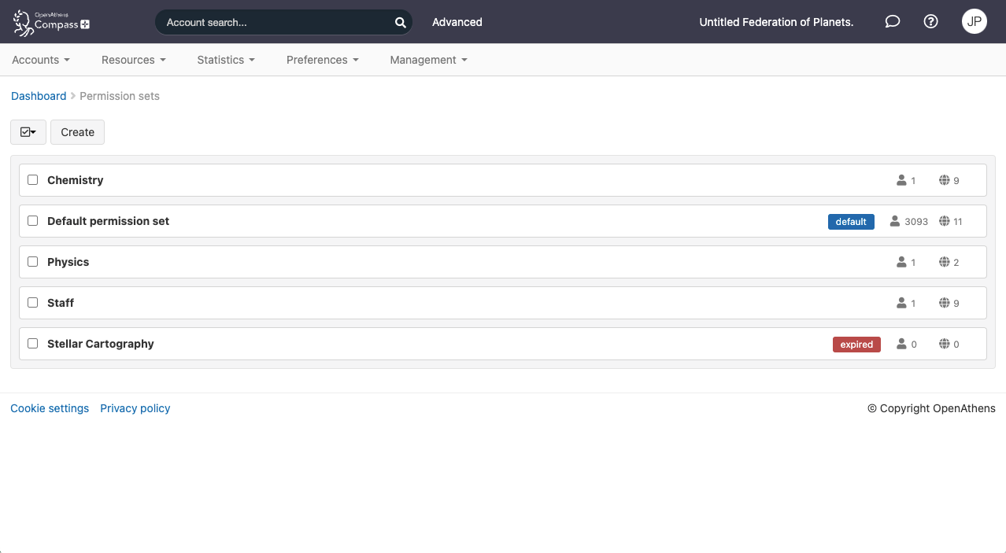The image size is (1006, 553).
Task: Click the globe icon in Default permission set row
Action: (944, 221)
